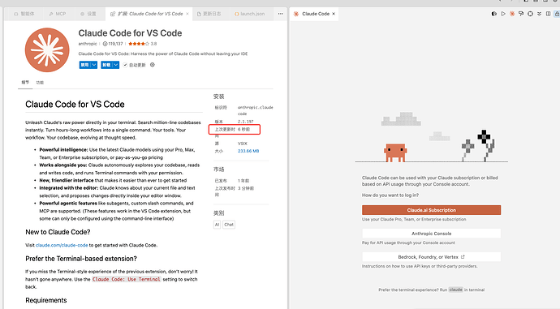Click the circled toolbar icon next to paint roller

tap(530, 14)
